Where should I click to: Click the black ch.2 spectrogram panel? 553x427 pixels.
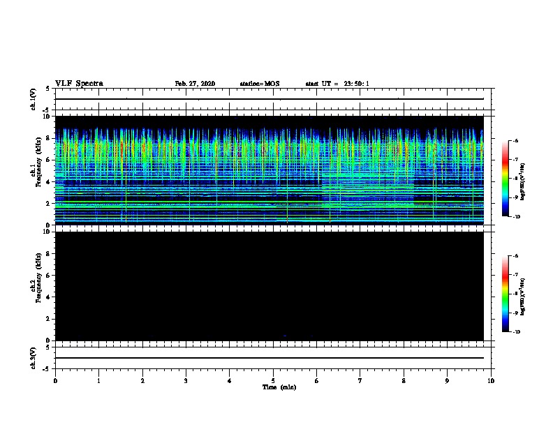[270, 286]
